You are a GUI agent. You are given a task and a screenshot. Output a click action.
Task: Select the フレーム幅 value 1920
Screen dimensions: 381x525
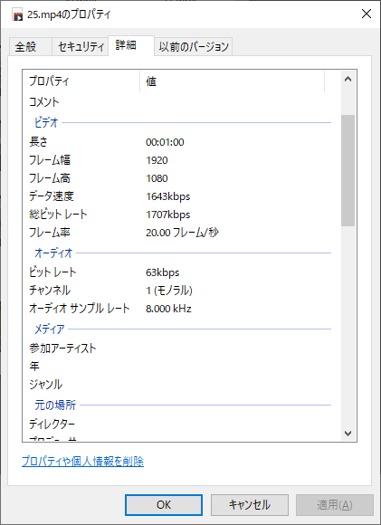(157, 160)
